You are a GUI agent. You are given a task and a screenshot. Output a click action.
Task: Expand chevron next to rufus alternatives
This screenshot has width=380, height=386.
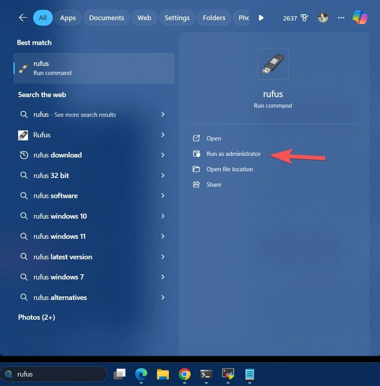[x=163, y=297]
